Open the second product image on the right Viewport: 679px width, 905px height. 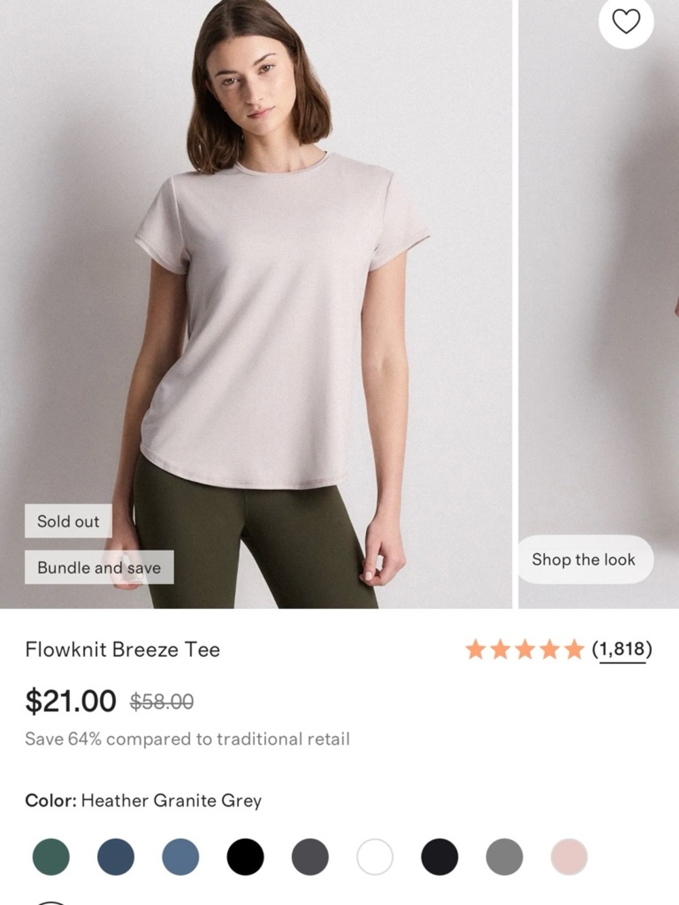(x=598, y=306)
